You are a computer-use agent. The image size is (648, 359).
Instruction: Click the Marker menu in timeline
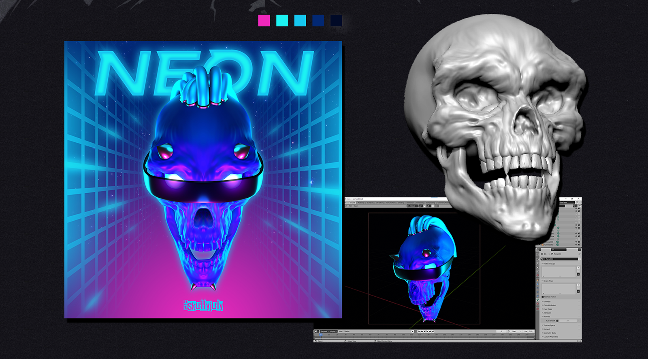pos(347,331)
